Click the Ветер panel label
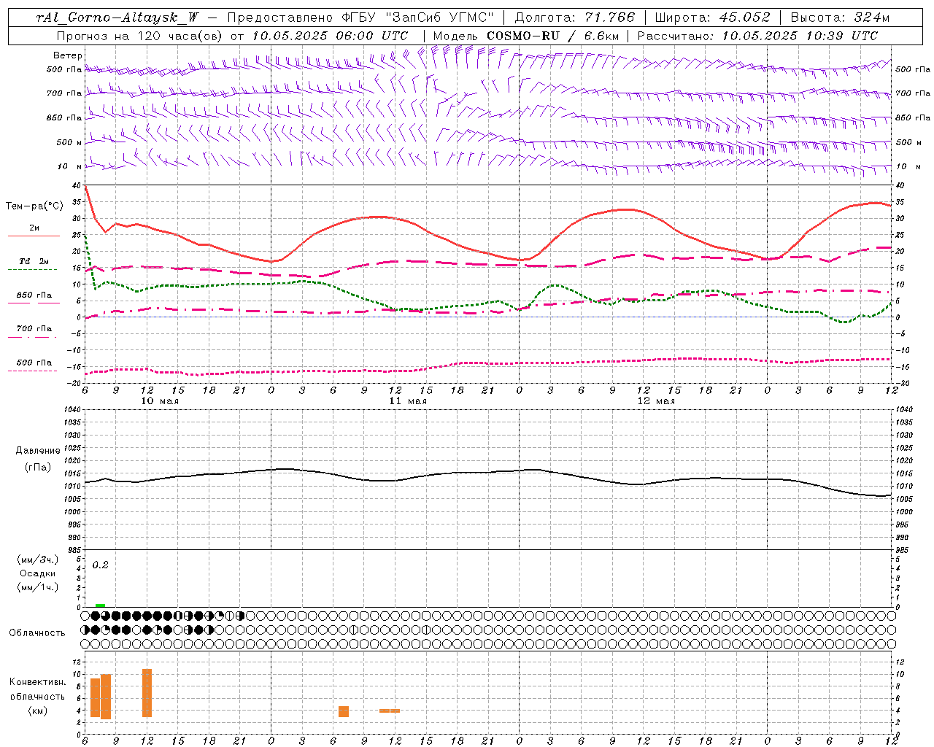Viewport: 934px width, 747px height. click(68, 55)
